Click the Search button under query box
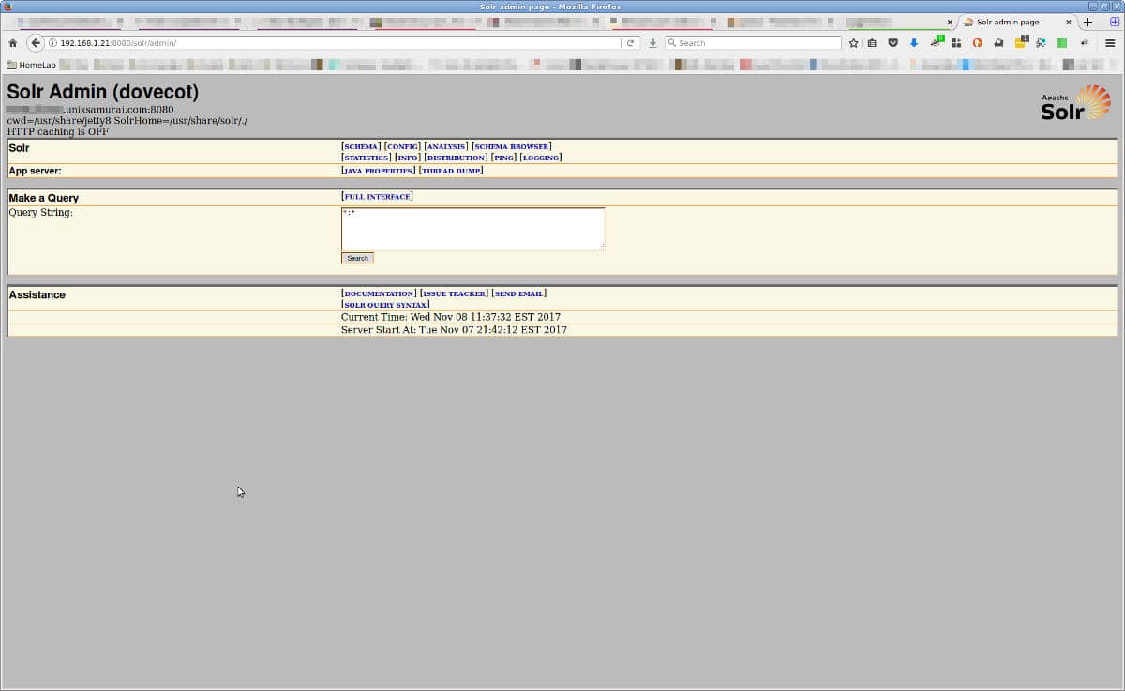The height and width of the screenshot is (691, 1125). coord(357,258)
